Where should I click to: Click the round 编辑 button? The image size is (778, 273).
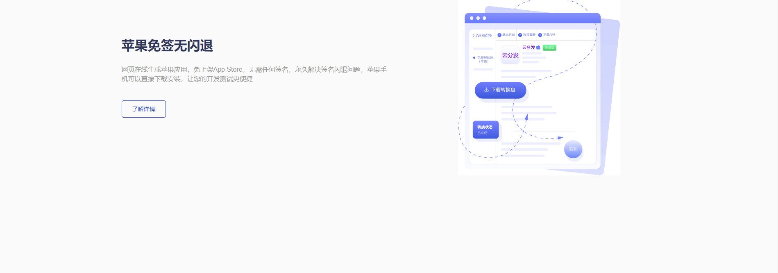click(573, 149)
